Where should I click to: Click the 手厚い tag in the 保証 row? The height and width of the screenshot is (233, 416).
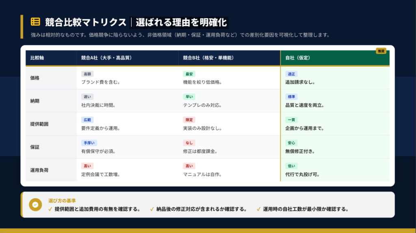(x=89, y=143)
